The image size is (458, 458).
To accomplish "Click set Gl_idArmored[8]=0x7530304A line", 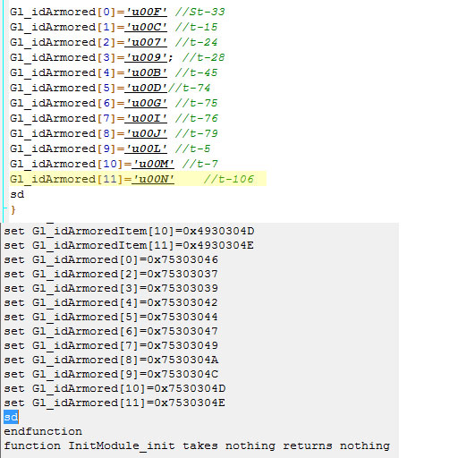I will pos(111,360).
